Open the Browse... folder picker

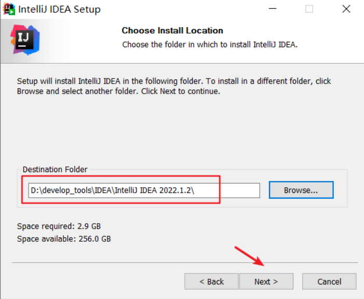coord(301,190)
